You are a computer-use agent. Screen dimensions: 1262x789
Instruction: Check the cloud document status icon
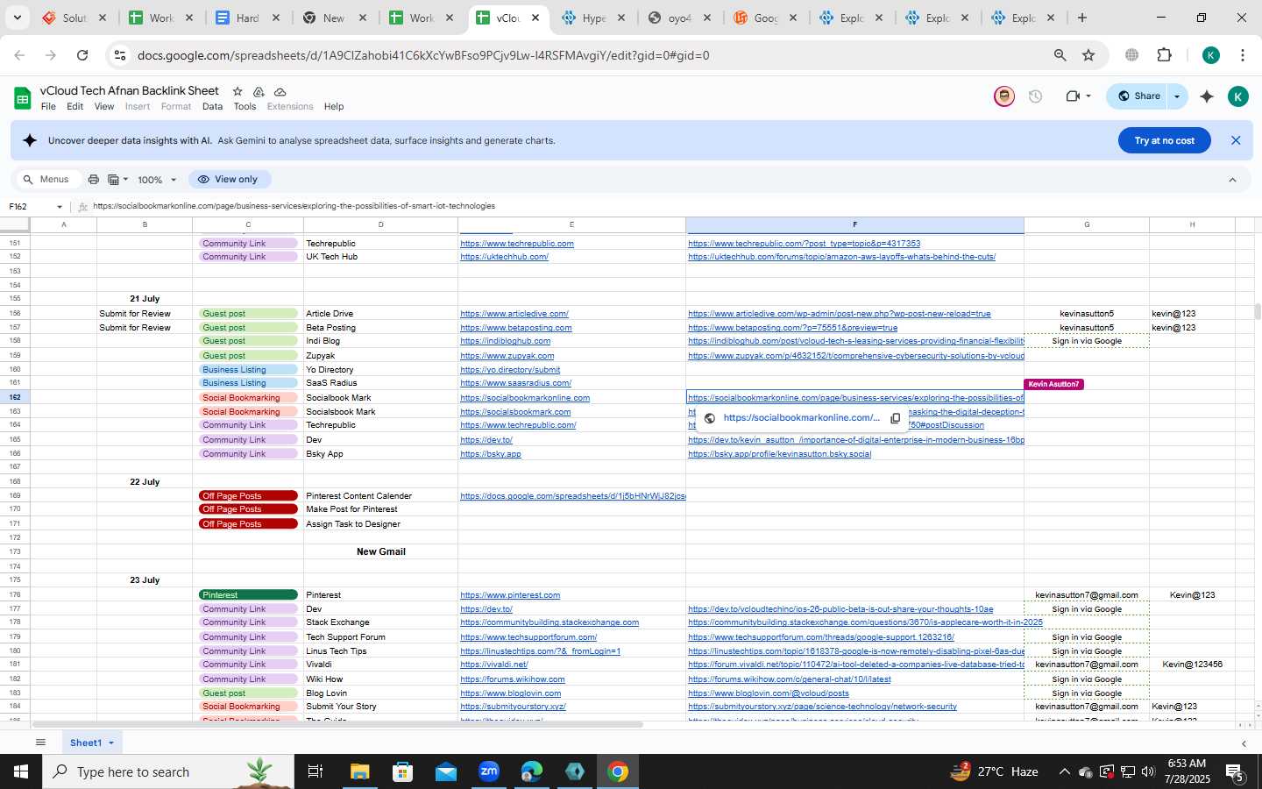(280, 91)
